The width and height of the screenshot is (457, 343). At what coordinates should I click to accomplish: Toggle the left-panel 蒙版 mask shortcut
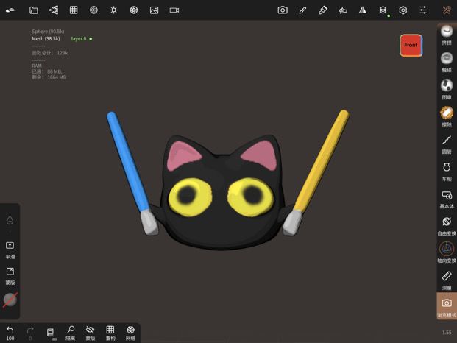click(x=10, y=276)
